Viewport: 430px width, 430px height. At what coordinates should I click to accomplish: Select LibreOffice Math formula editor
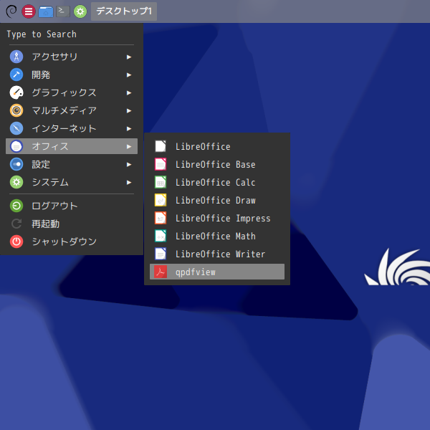pyautogui.click(x=217, y=236)
